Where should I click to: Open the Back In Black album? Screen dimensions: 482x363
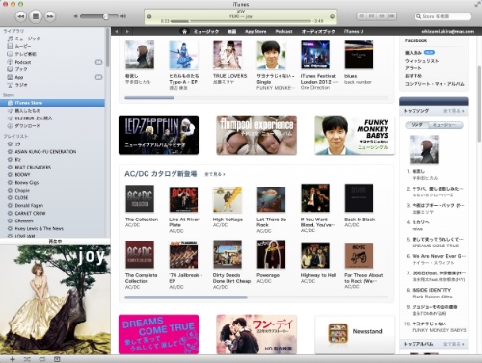(x=359, y=198)
